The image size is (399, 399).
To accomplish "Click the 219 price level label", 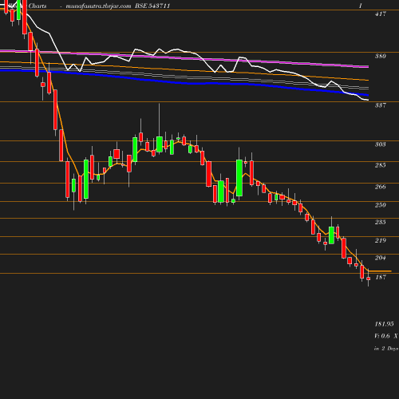I will pos(381,240).
